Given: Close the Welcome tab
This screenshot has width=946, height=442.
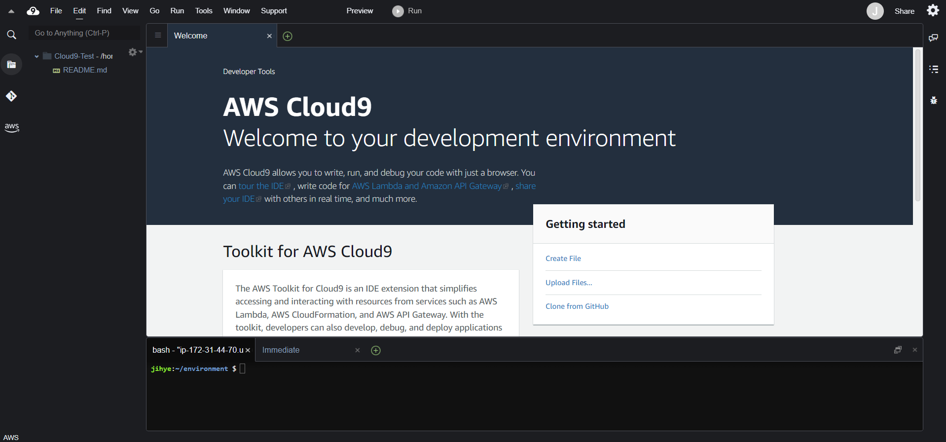Looking at the screenshot, I should 269,36.
